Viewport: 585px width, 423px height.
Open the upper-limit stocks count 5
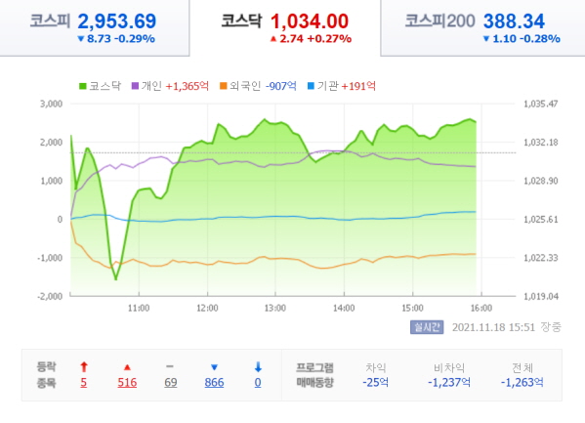coord(84,382)
